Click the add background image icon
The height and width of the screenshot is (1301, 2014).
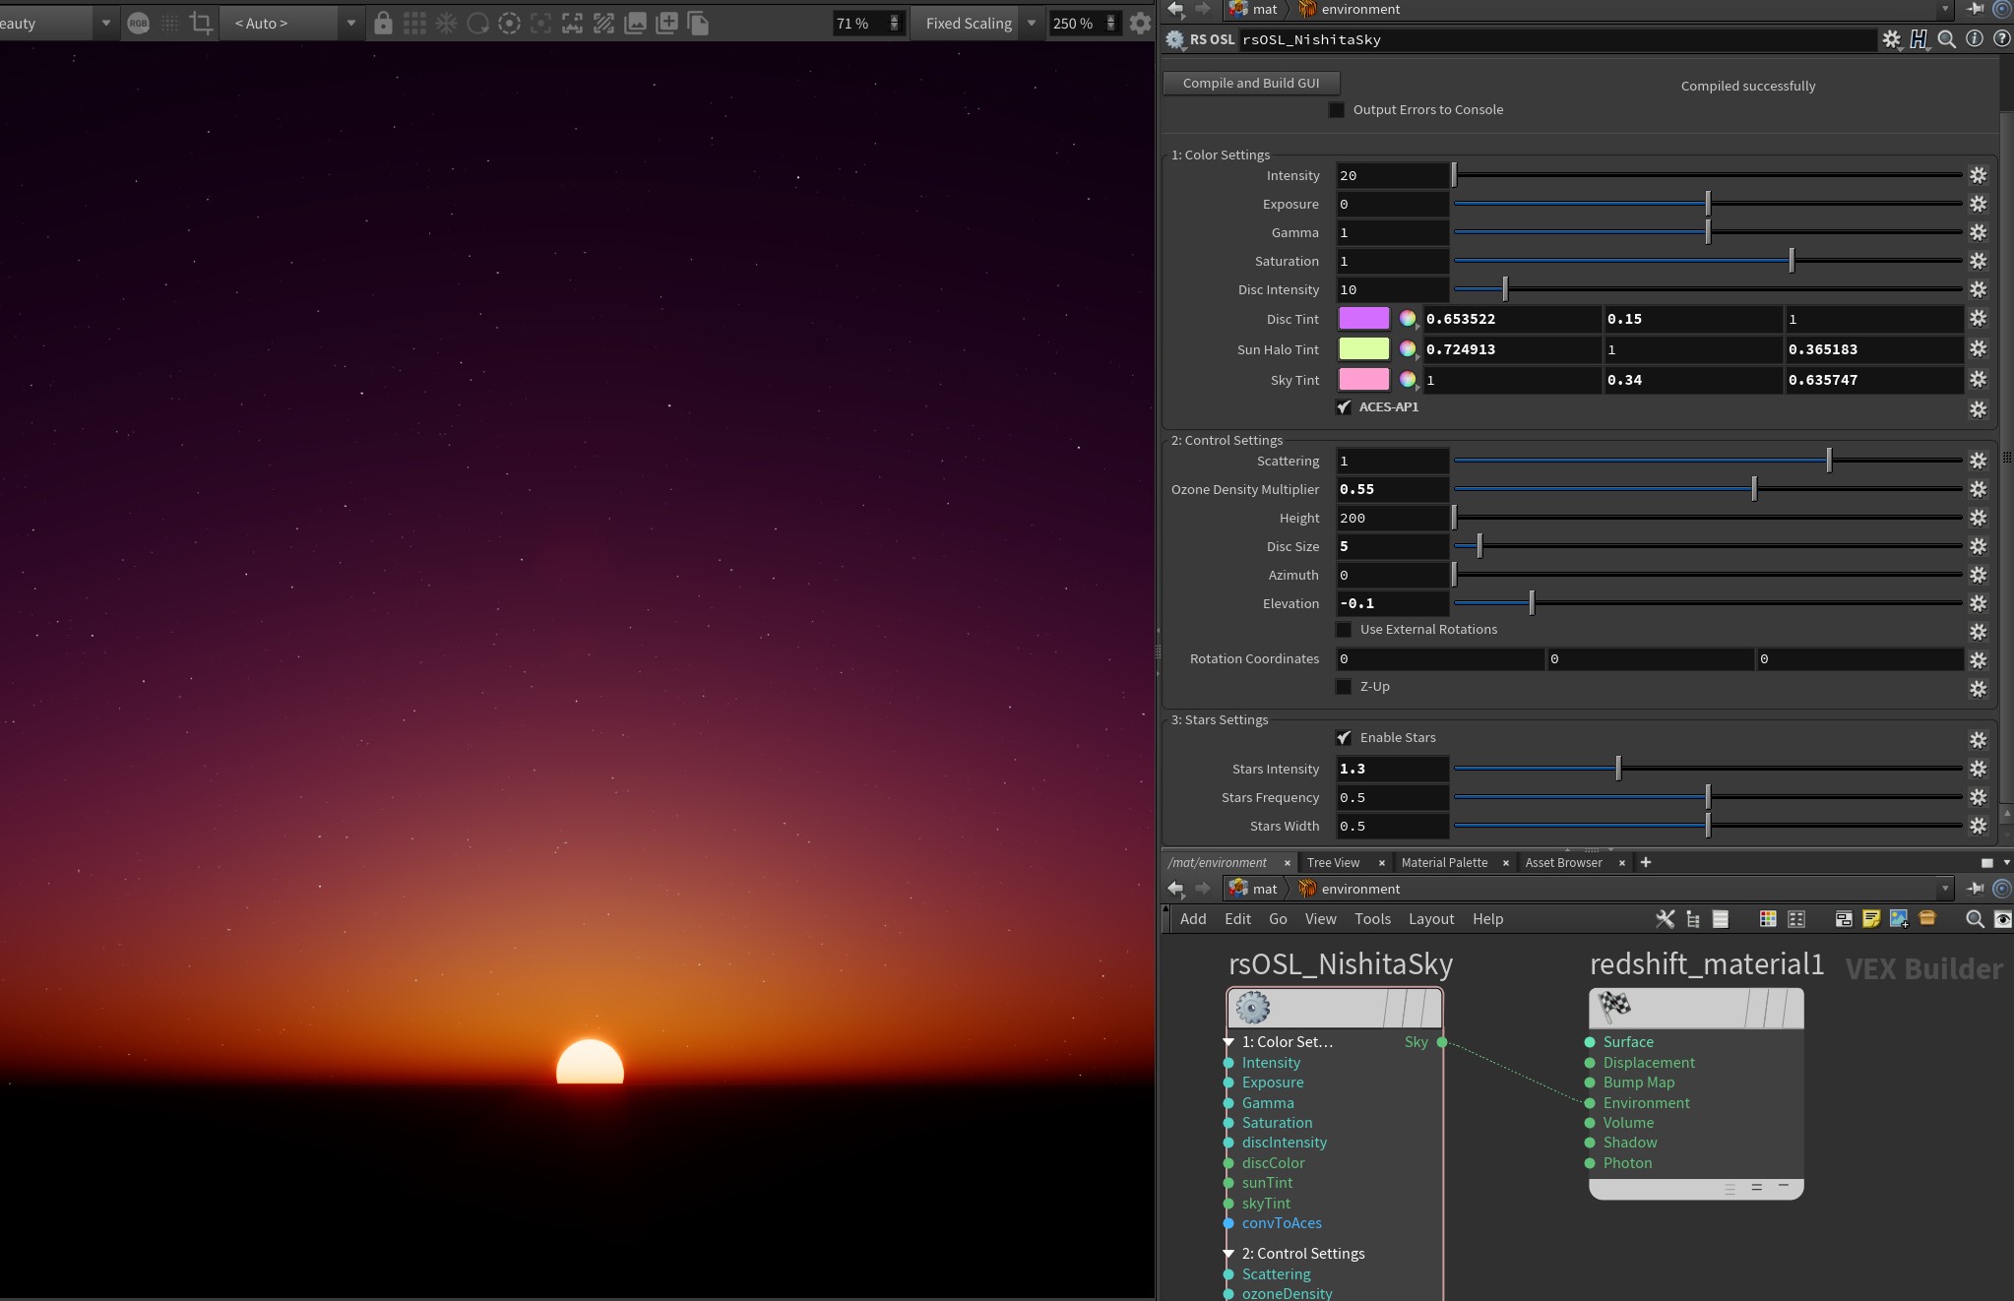[1899, 918]
